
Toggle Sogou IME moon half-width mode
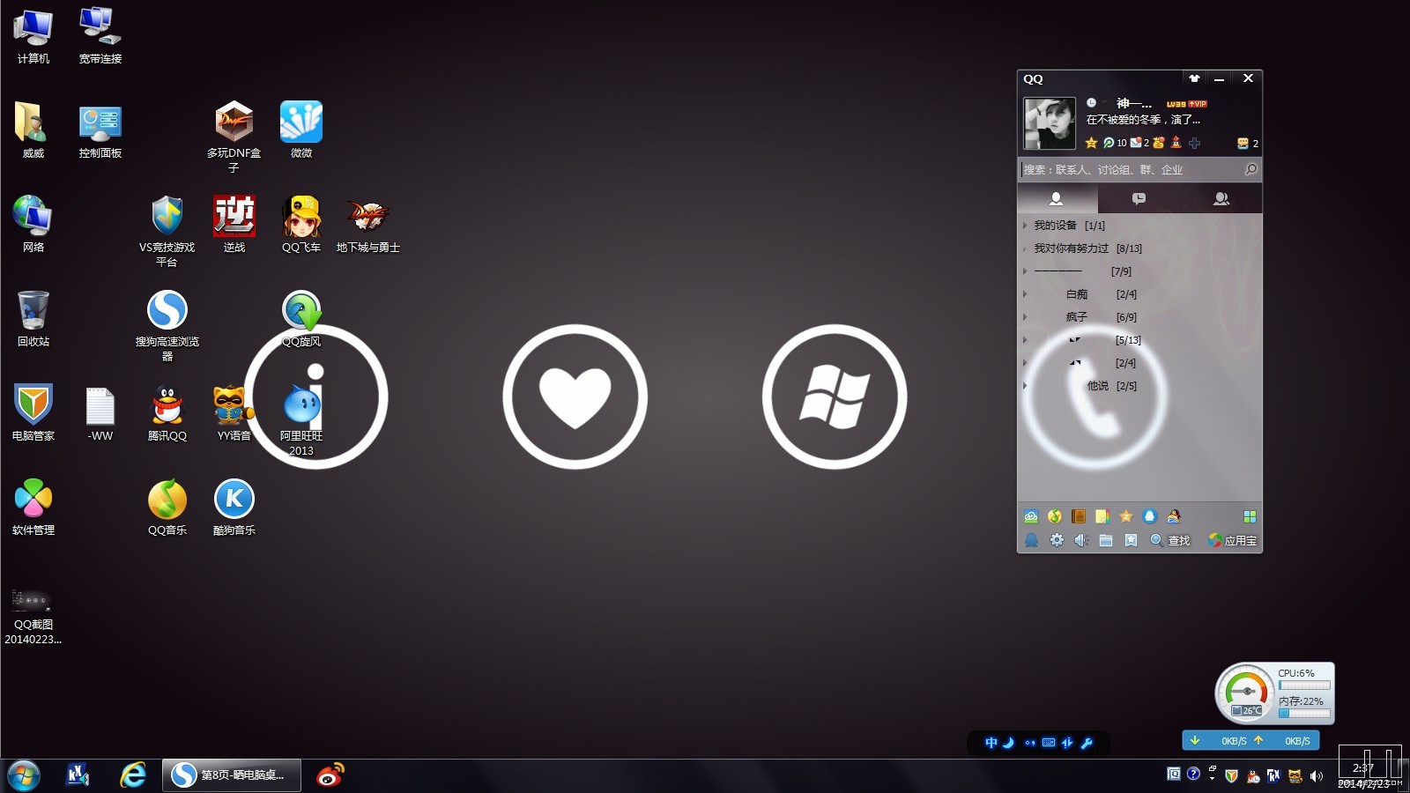tap(1010, 743)
